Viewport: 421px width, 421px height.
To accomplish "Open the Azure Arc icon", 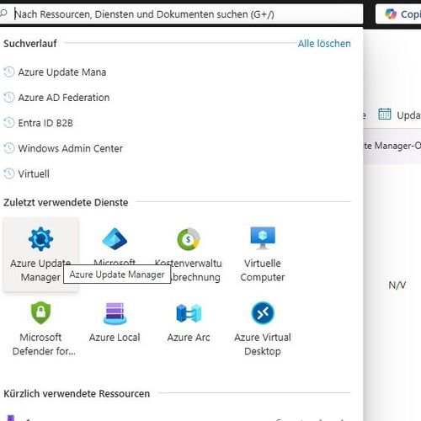I will click(189, 313).
